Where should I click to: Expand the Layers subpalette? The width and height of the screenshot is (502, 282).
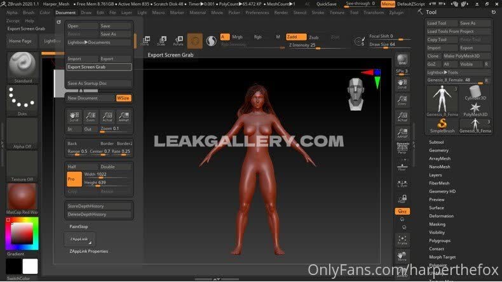click(x=435, y=175)
